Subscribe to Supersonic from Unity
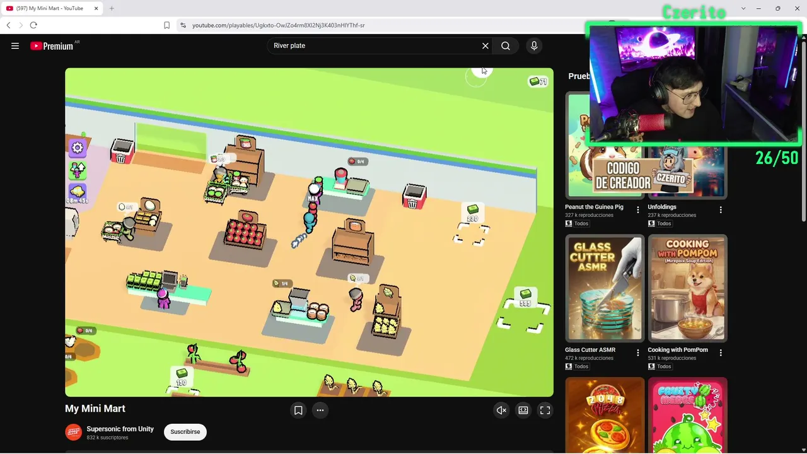 click(185, 432)
